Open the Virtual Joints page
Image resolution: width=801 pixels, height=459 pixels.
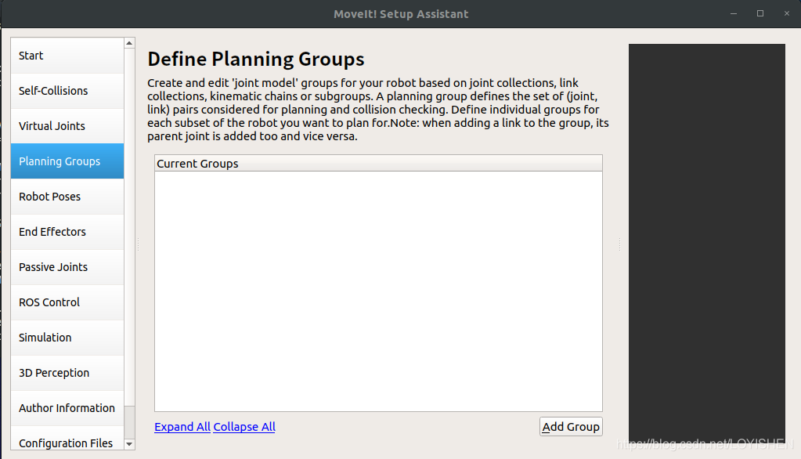67,126
